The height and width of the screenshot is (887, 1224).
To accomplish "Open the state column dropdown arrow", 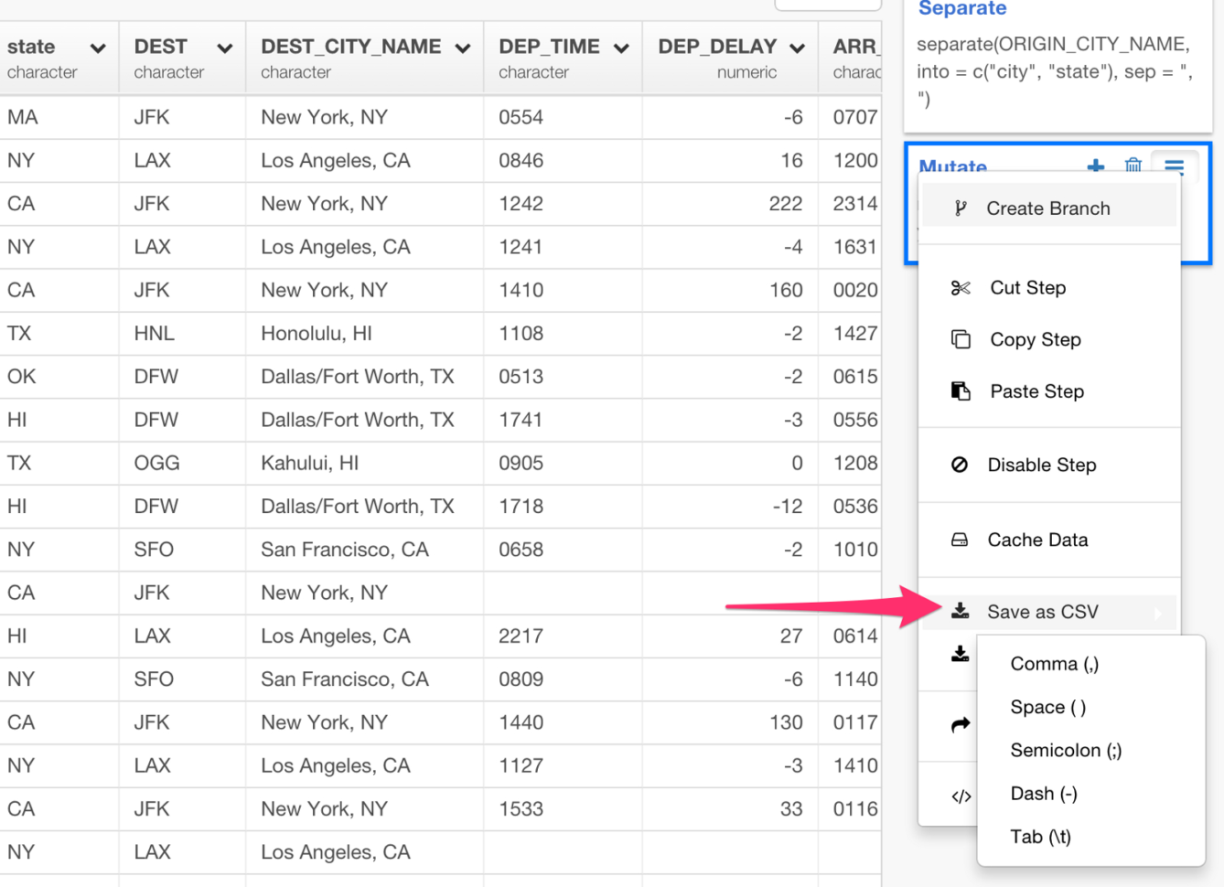I will [97, 48].
